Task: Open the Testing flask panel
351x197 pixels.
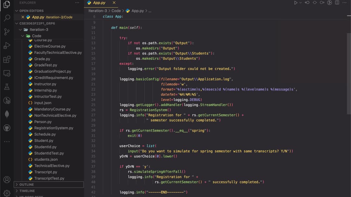Action: (x=7, y=87)
